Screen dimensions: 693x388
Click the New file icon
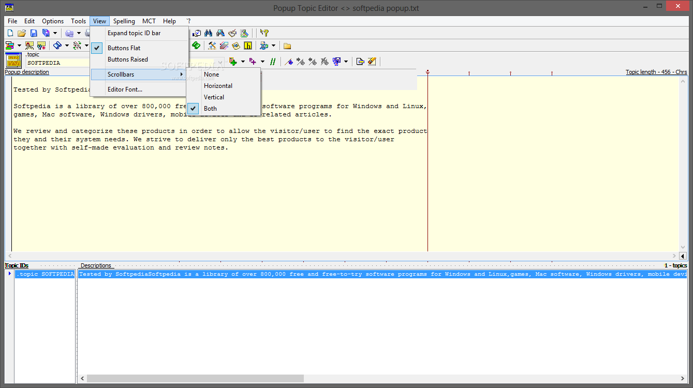point(10,33)
